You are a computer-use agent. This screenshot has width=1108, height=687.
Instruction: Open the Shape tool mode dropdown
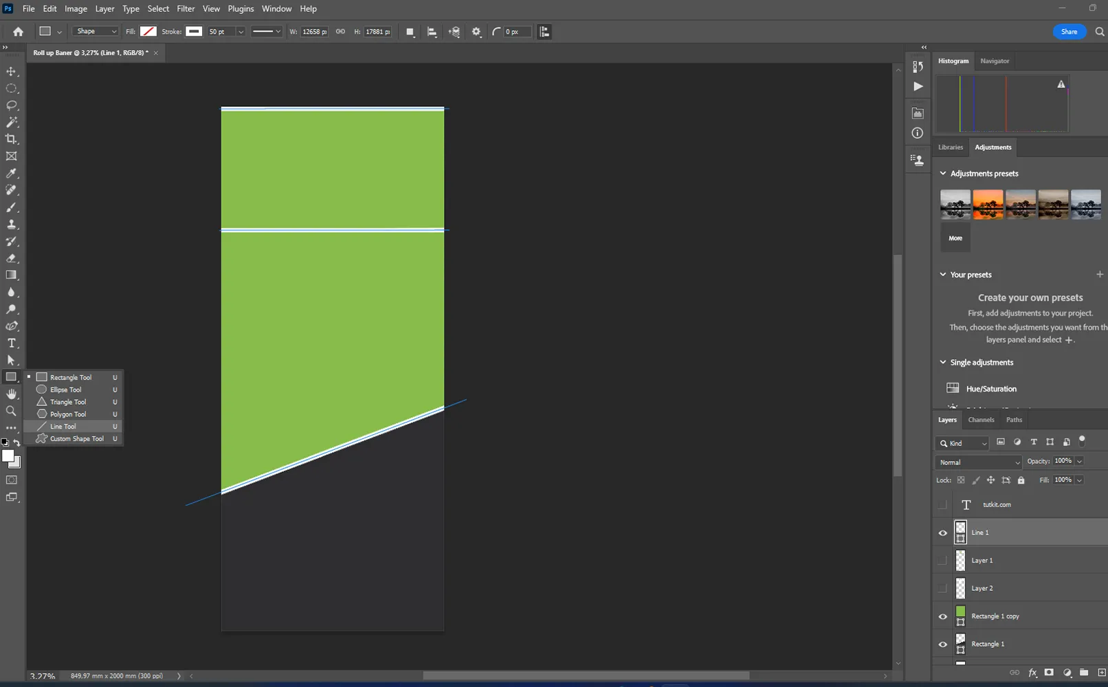coord(96,32)
